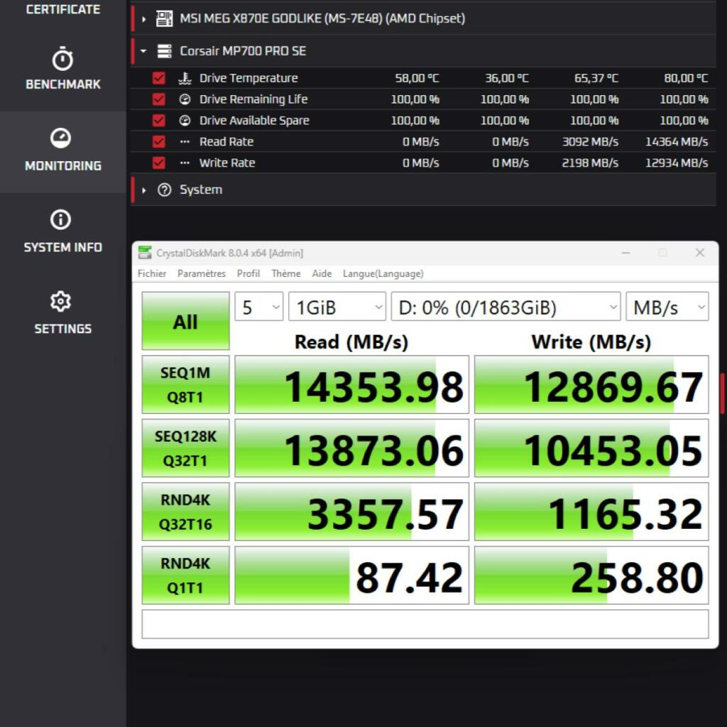Open the Benchmark stopwatch icon
727x727 pixels.
[62, 59]
